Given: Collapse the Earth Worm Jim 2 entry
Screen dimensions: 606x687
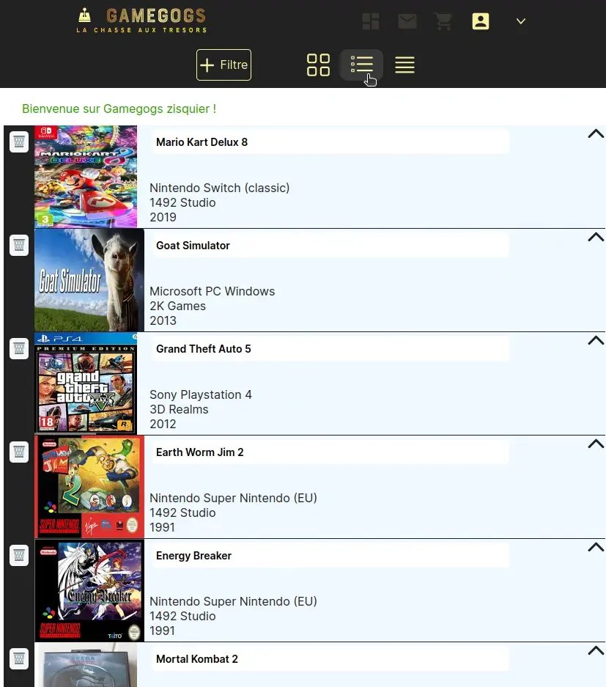Looking at the screenshot, I should click(x=596, y=444).
